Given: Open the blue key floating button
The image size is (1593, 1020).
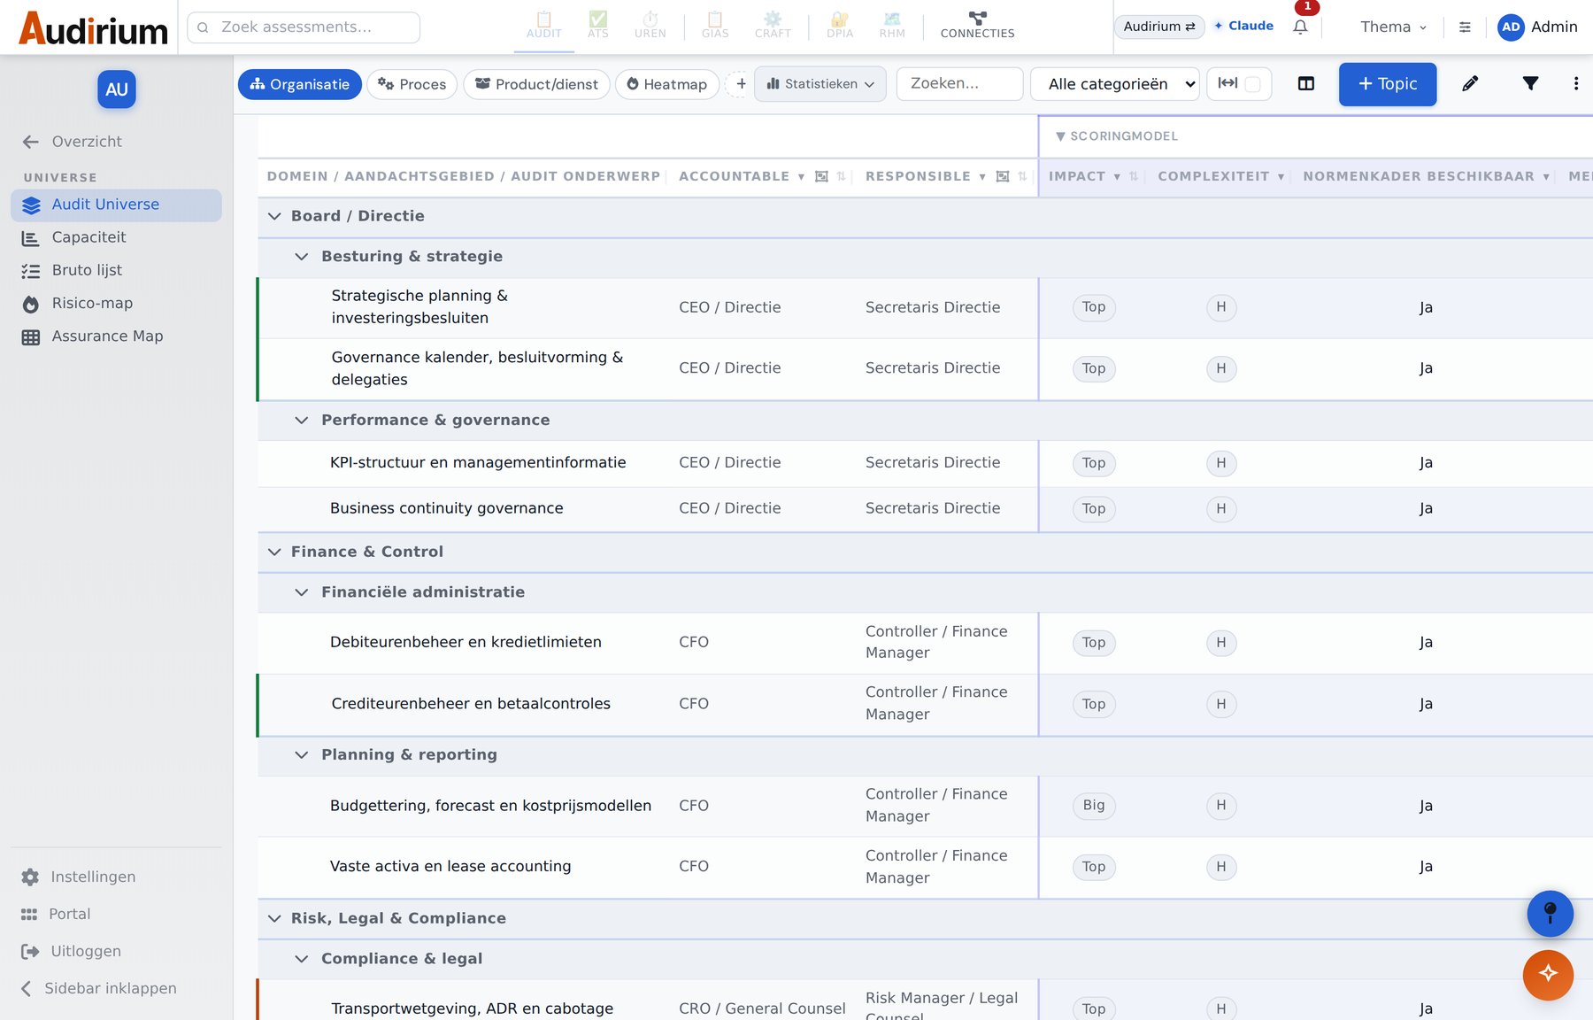Looking at the screenshot, I should [x=1550, y=914].
